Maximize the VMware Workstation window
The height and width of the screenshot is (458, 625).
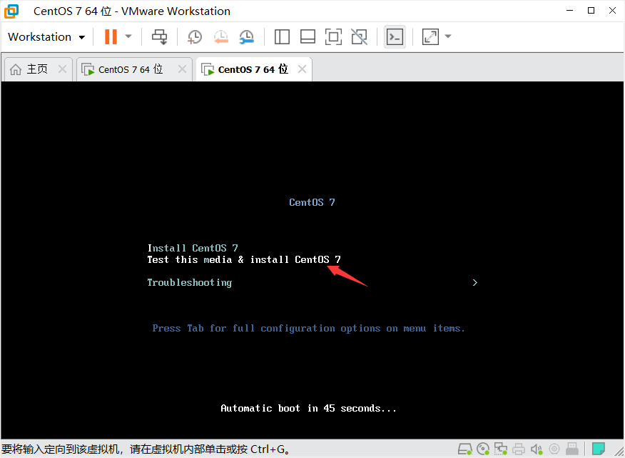pyautogui.click(x=591, y=11)
